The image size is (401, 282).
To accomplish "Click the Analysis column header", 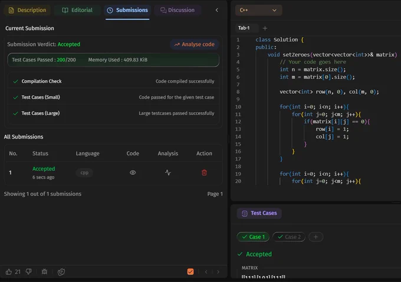I will point(167,153).
